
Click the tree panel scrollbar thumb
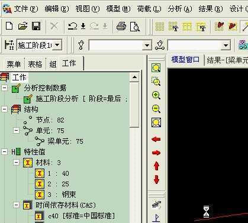[x=134, y=105]
